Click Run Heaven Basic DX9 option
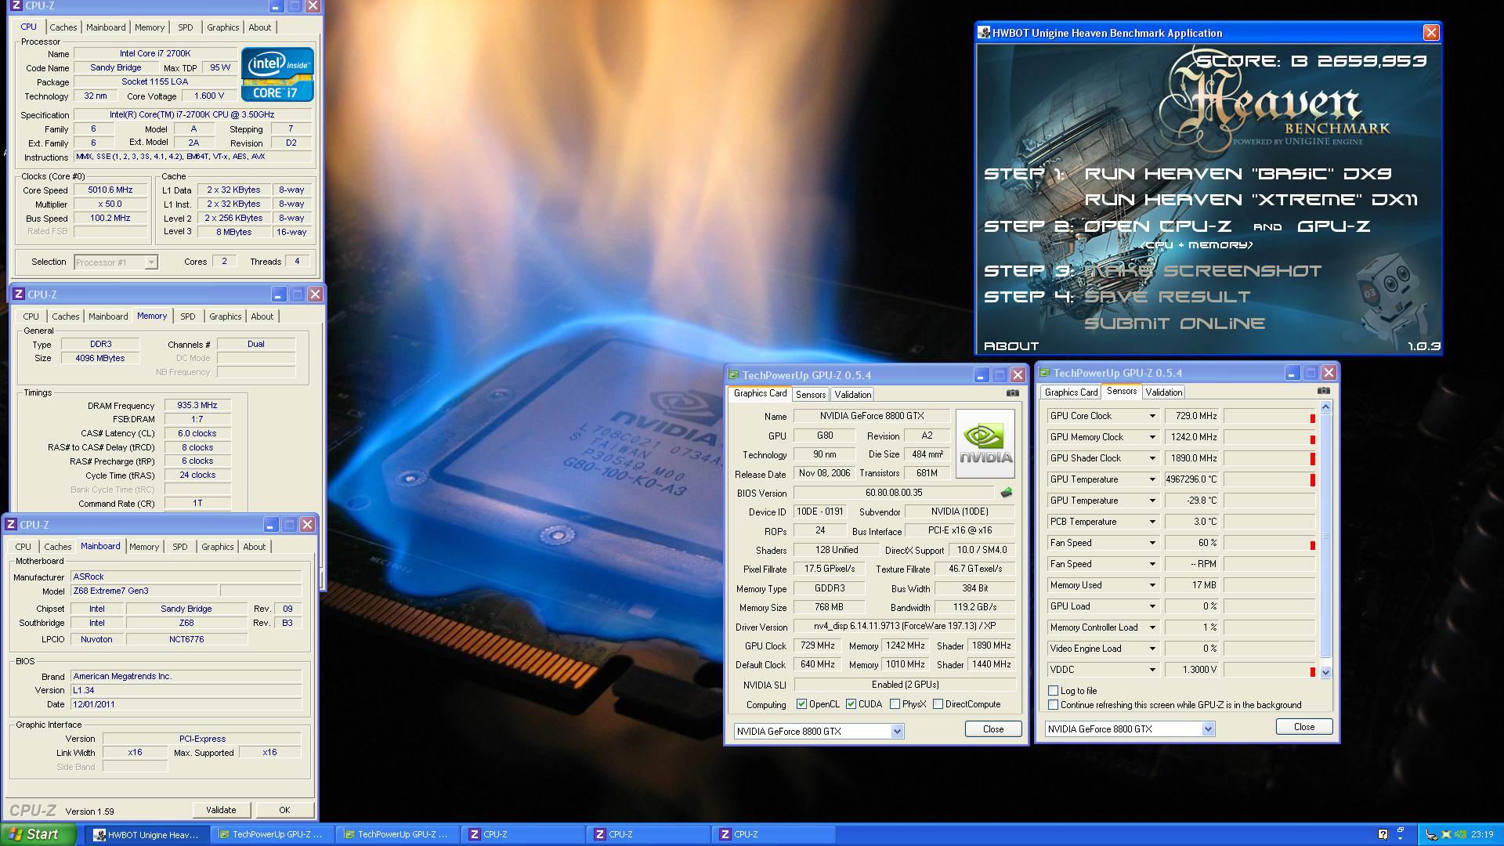The image size is (1504, 846). click(x=1238, y=174)
